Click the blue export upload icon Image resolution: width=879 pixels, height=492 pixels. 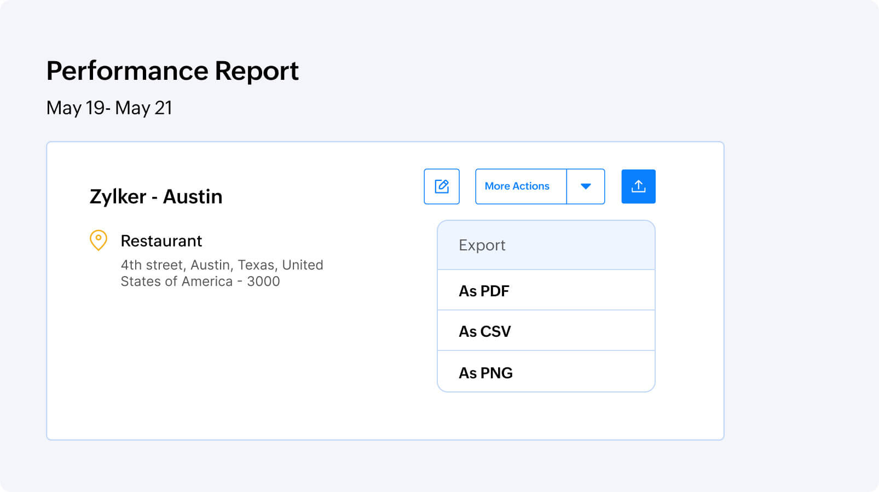pyautogui.click(x=638, y=186)
